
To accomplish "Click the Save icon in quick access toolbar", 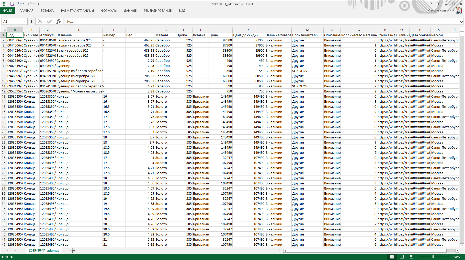I will pos(12,4).
